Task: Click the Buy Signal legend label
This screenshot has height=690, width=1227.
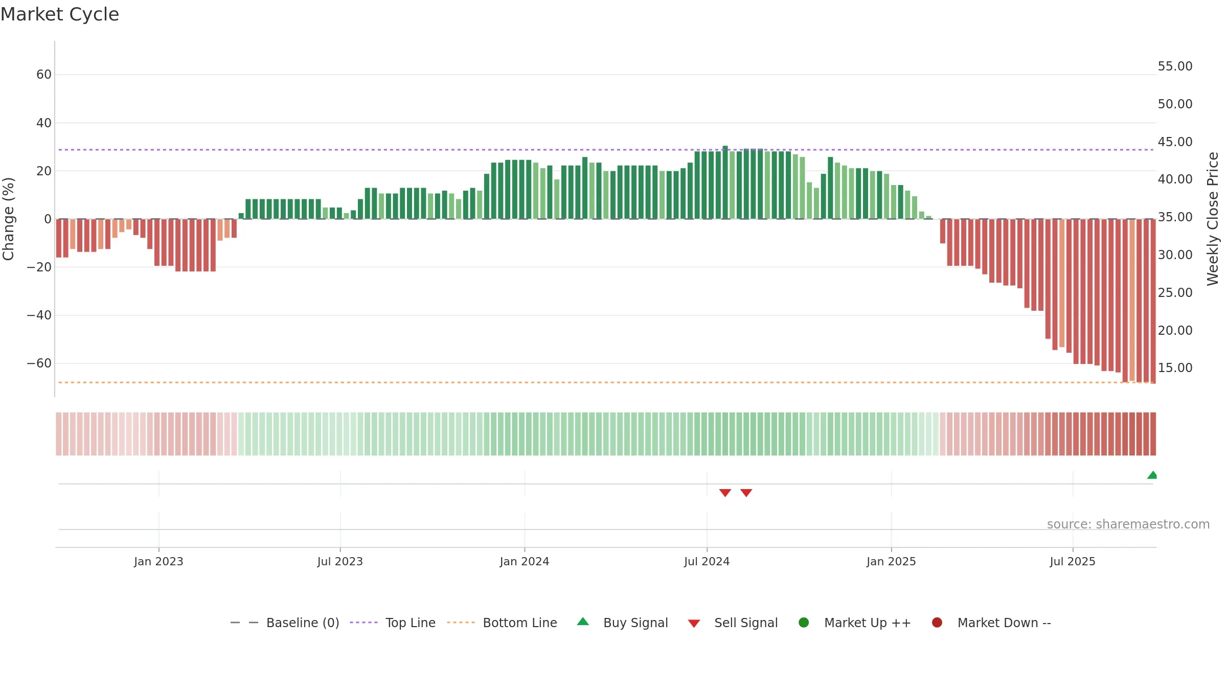Action: coord(635,623)
